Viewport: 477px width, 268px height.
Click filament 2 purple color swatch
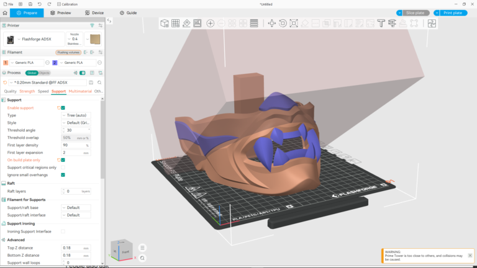55,63
